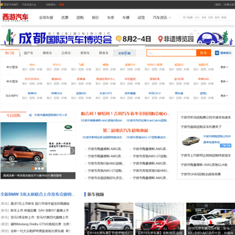
Task: Select the first orange carousel dot
Action: click(x=33, y=168)
